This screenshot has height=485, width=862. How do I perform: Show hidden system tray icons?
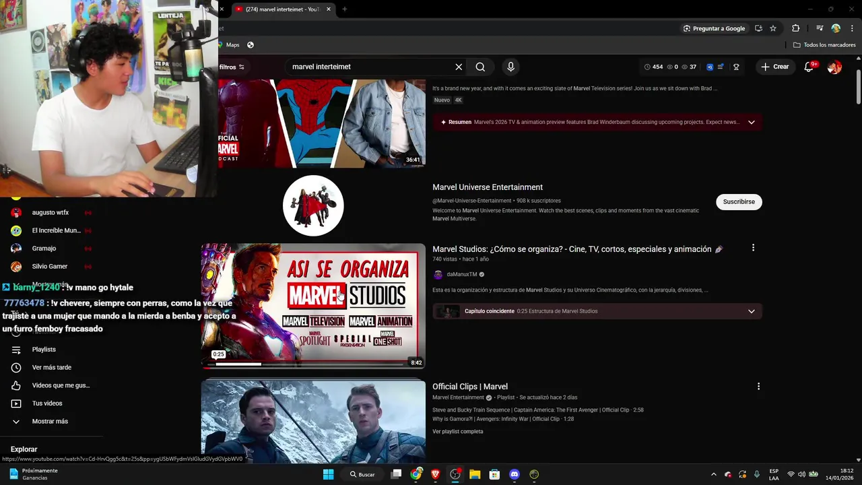click(714, 474)
